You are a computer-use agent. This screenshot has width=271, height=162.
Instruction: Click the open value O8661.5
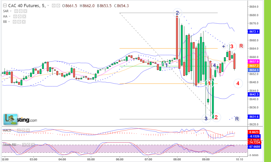pyautogui.click(x=70, y=6)
